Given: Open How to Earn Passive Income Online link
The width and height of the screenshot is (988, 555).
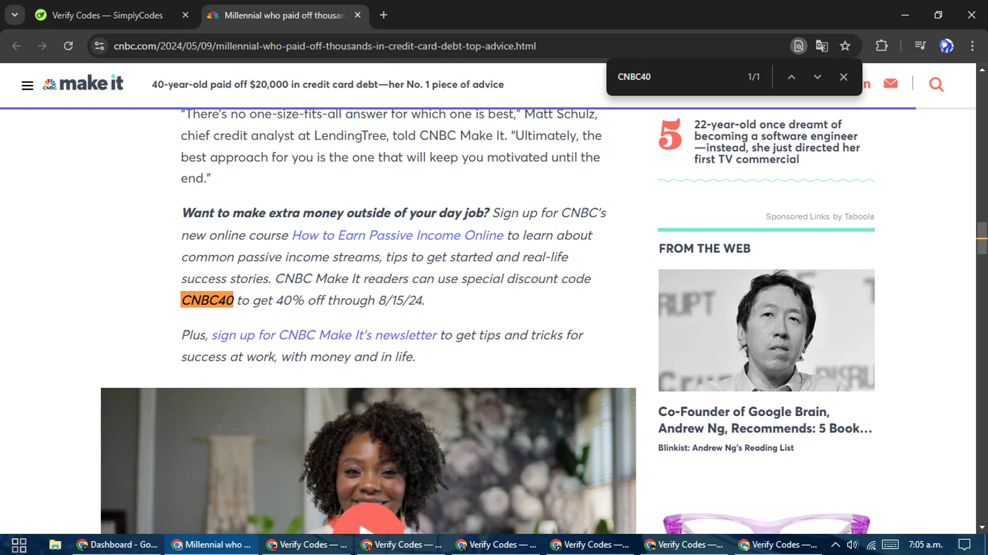Looking at the screenshot, I should [x=398, y=235].
